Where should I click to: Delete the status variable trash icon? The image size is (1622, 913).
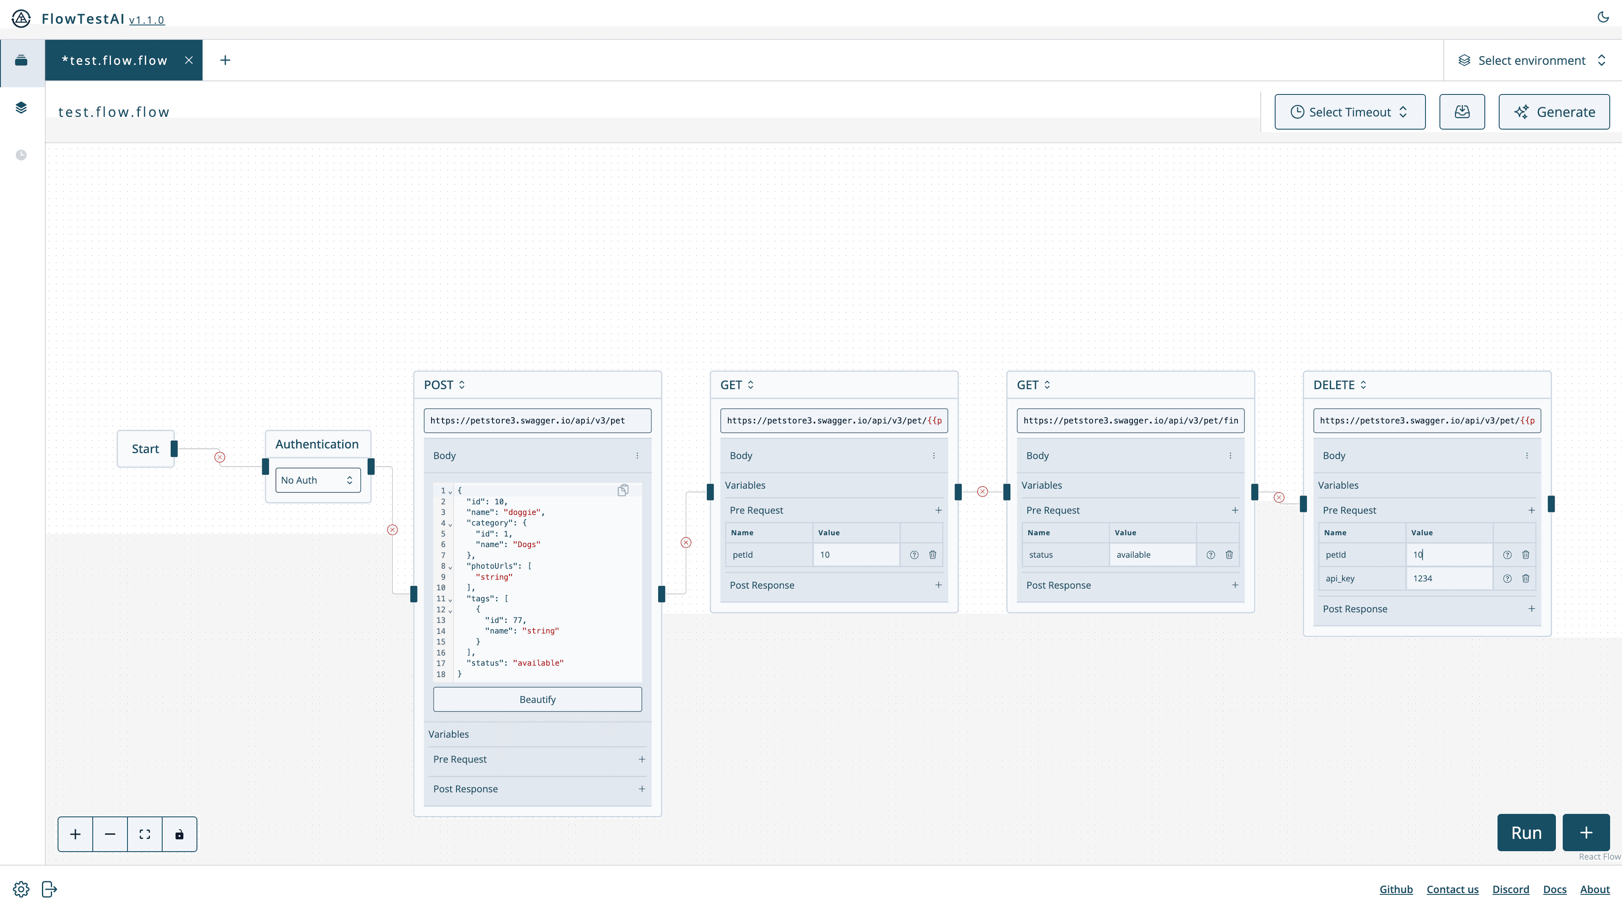1229,555
